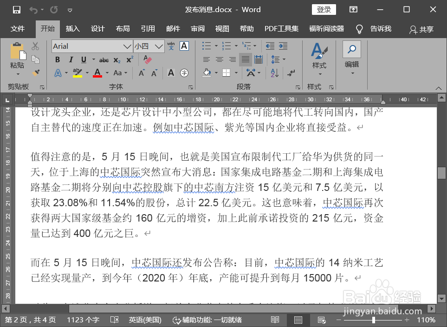Open underline style dropdown arrow
The height and width of the screenshot is (327, 447).
93,59
